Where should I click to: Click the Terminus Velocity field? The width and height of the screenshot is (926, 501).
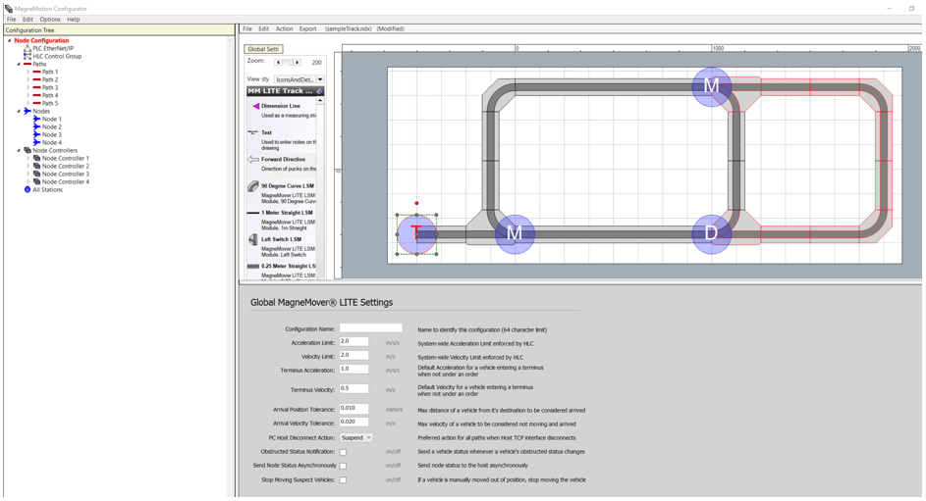coord(354,388)
